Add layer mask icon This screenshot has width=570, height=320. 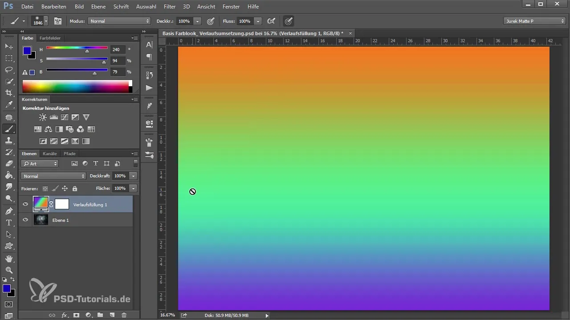point(76,315)
